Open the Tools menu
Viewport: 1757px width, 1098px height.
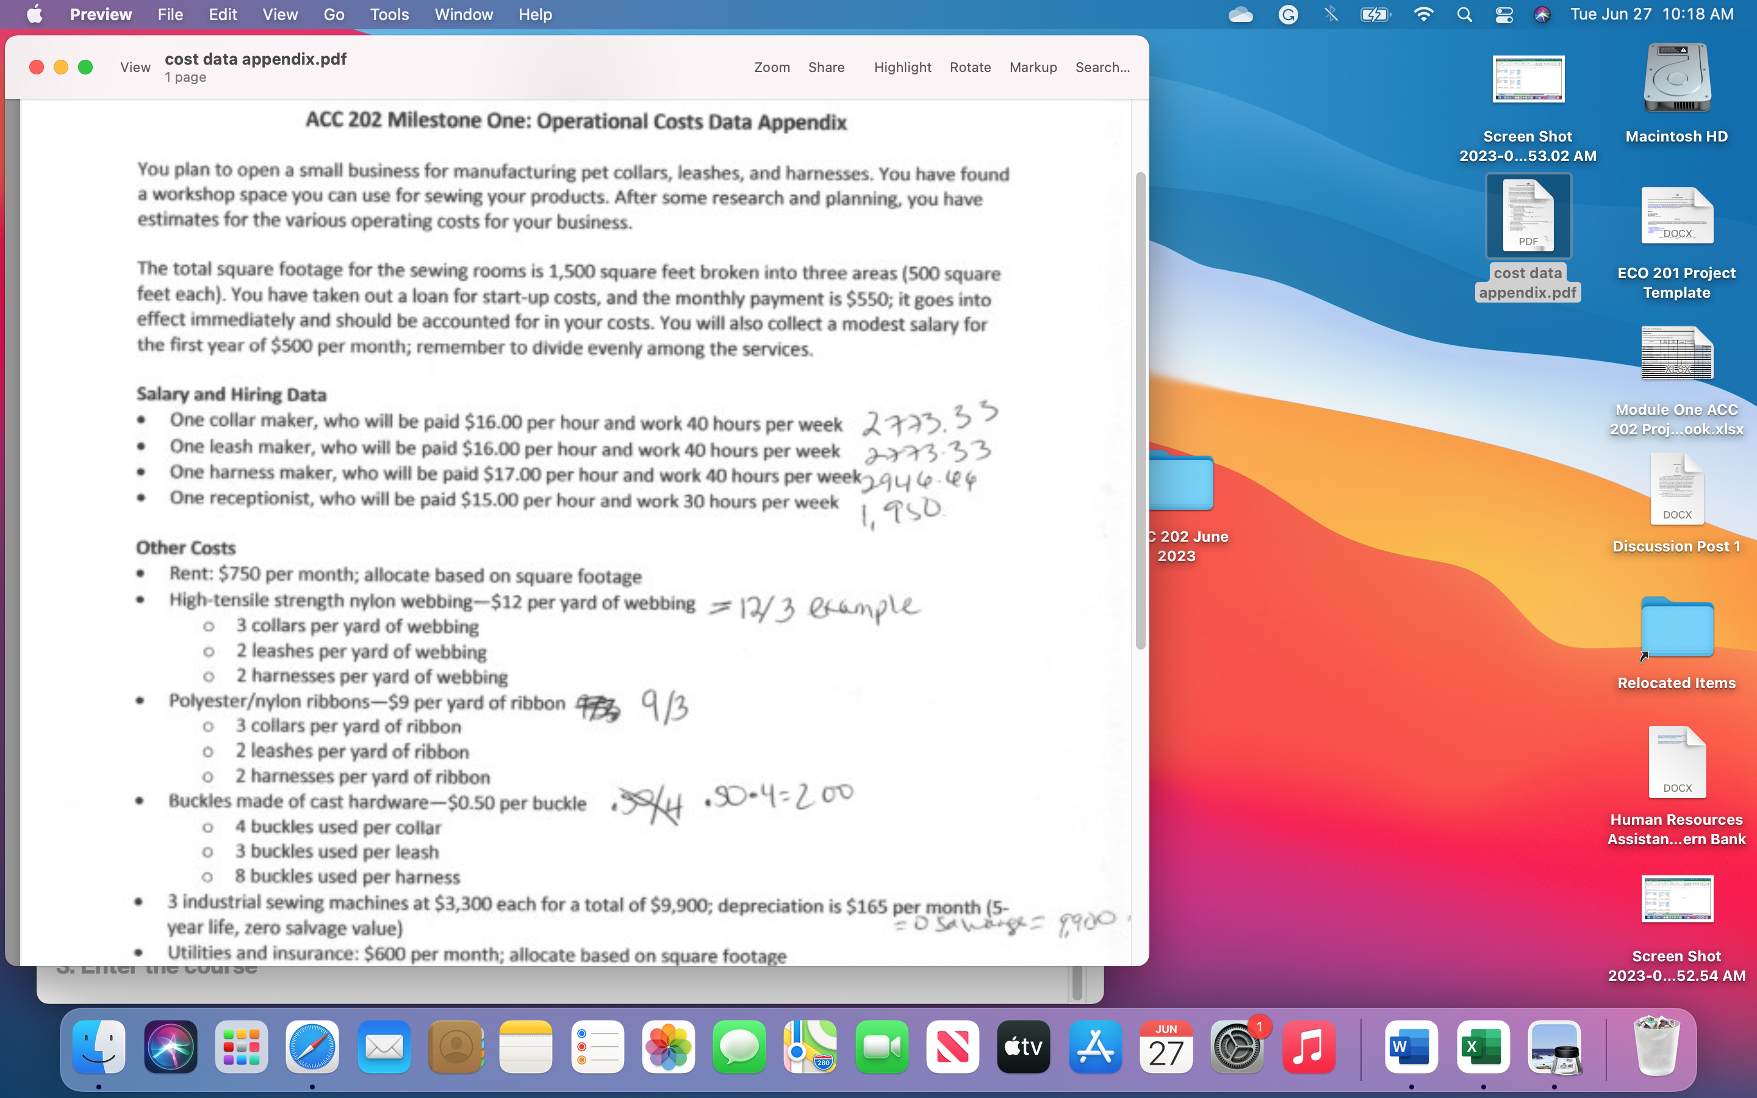pos(389,14)
